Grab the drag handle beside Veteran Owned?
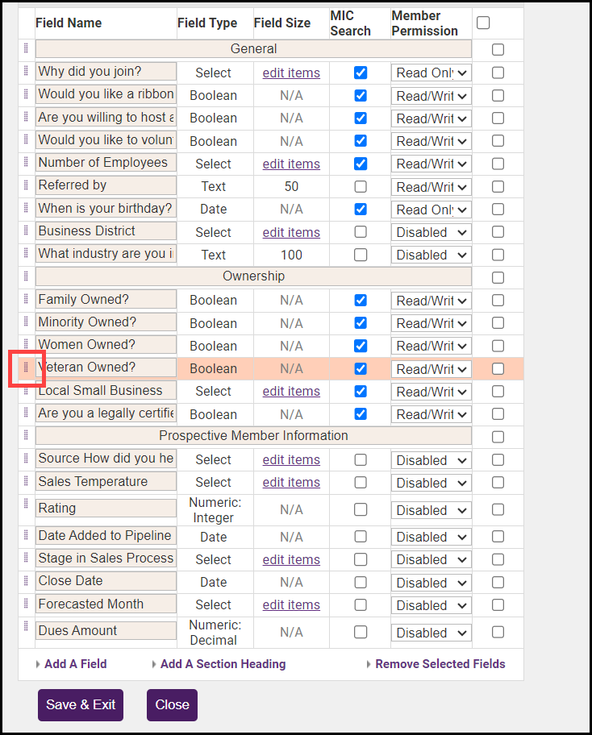The width and height of the screenshot is (592, 735). point(26,367)
